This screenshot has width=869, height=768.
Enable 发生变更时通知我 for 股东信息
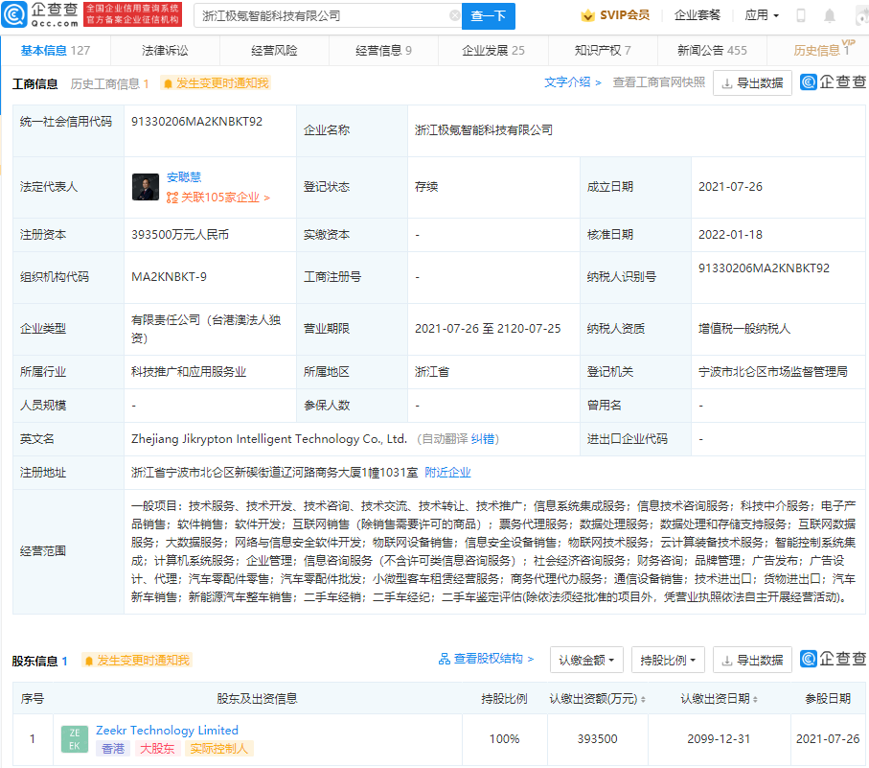(136, 660)
